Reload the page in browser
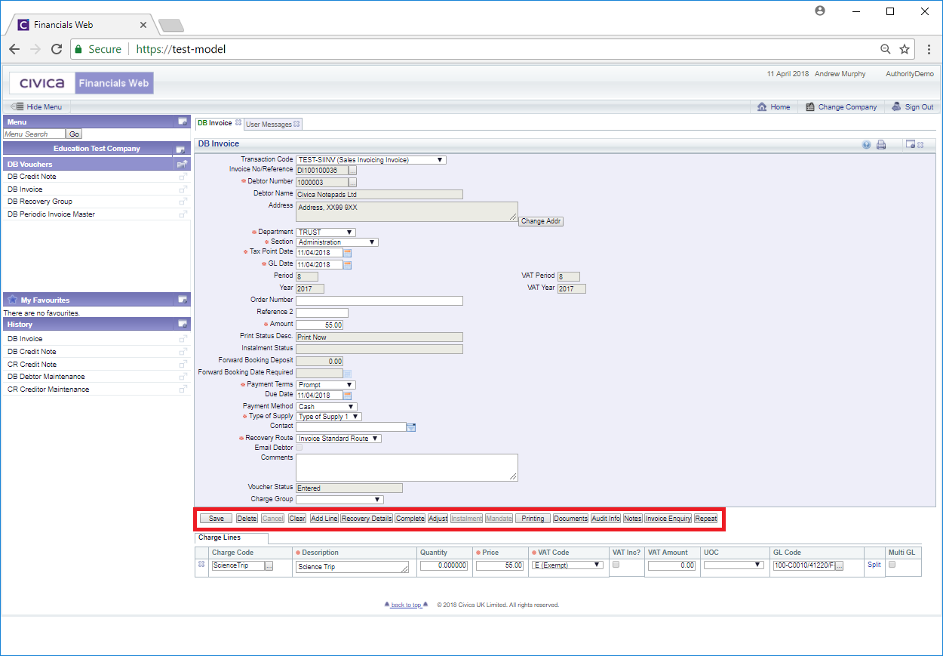The width and height of the screenshot is (943, 656). click(x=57, y=49)
